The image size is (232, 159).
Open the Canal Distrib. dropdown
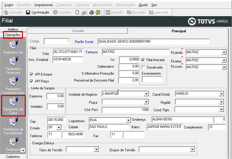tap(221, 94)
